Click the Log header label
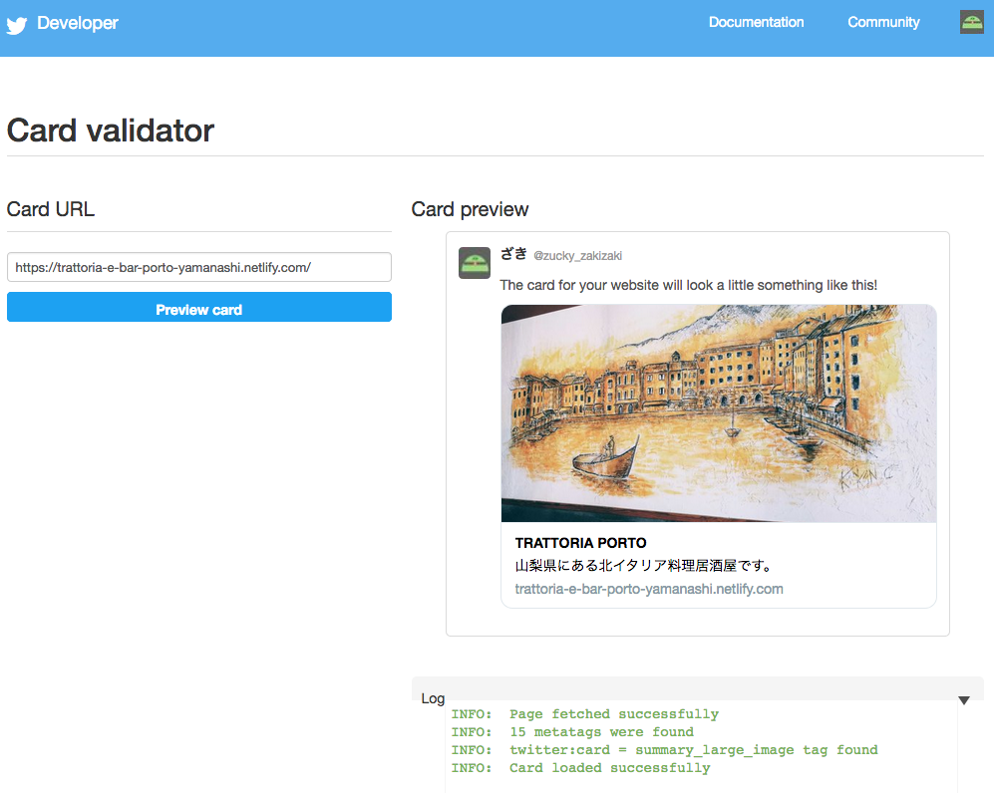Image resolution: width=994 pixels, height=793 pixels. (433, 698)
